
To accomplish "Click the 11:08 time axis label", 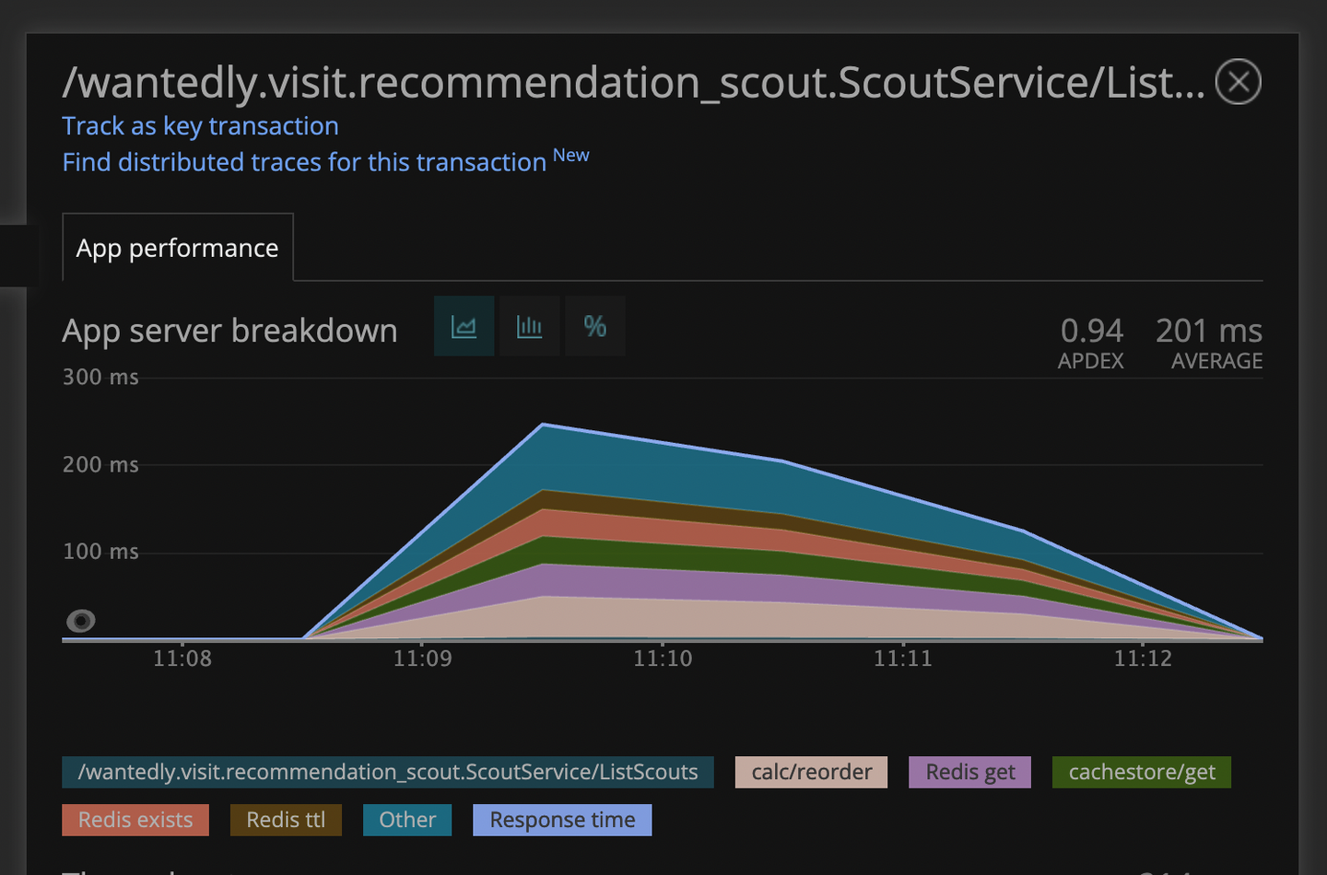I will click(182, 659).
